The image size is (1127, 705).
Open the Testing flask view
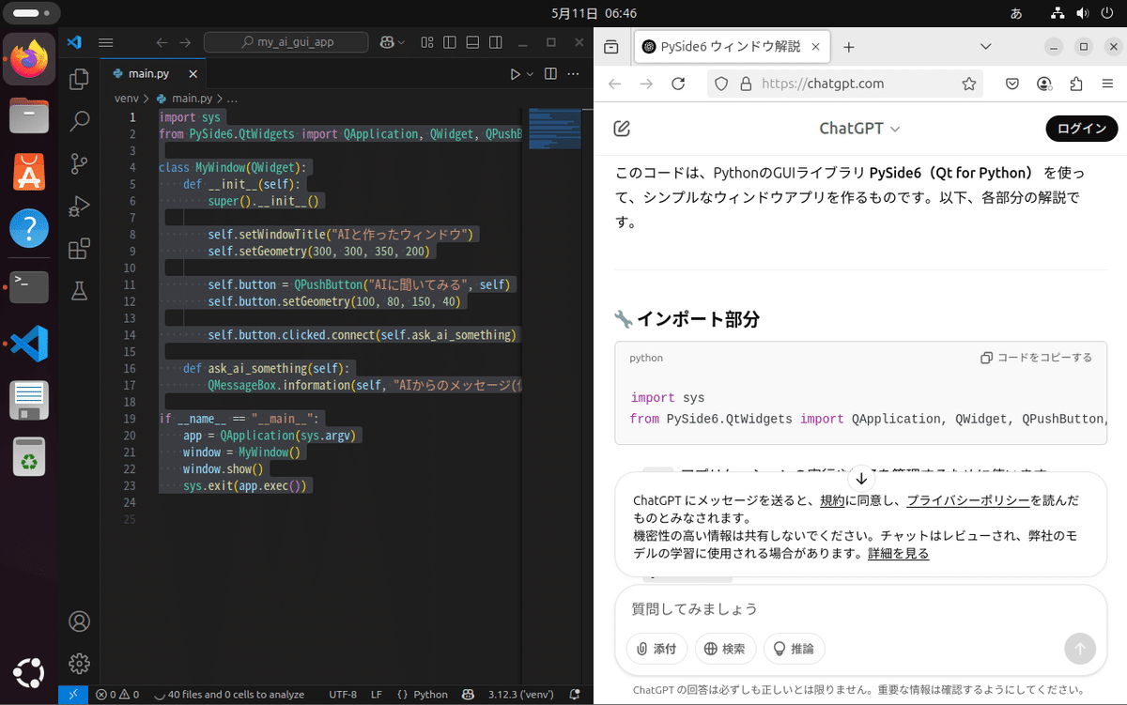[79, 289]
